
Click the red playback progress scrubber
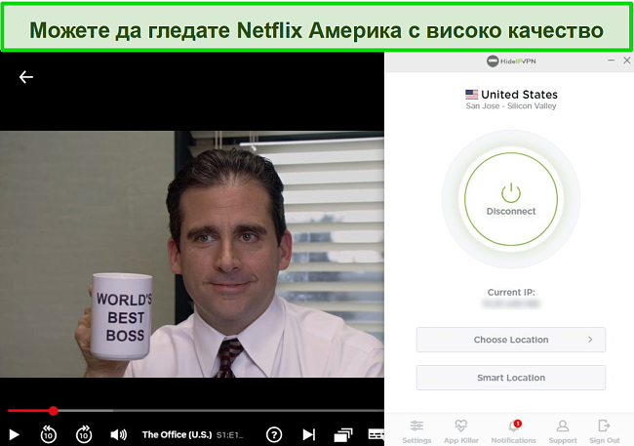point(54,411)
